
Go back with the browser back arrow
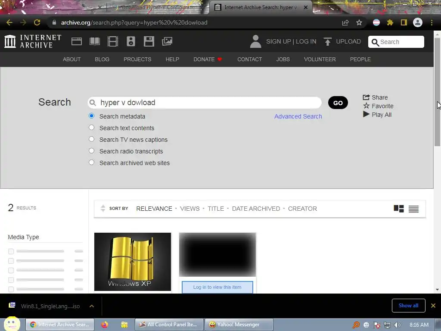coord(9,22)
